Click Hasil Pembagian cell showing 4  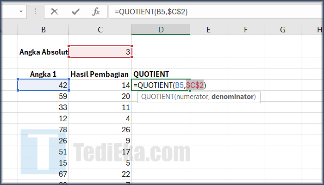pos(100,118)
